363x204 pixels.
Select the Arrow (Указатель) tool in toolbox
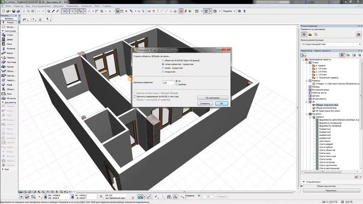coord(9,23)
